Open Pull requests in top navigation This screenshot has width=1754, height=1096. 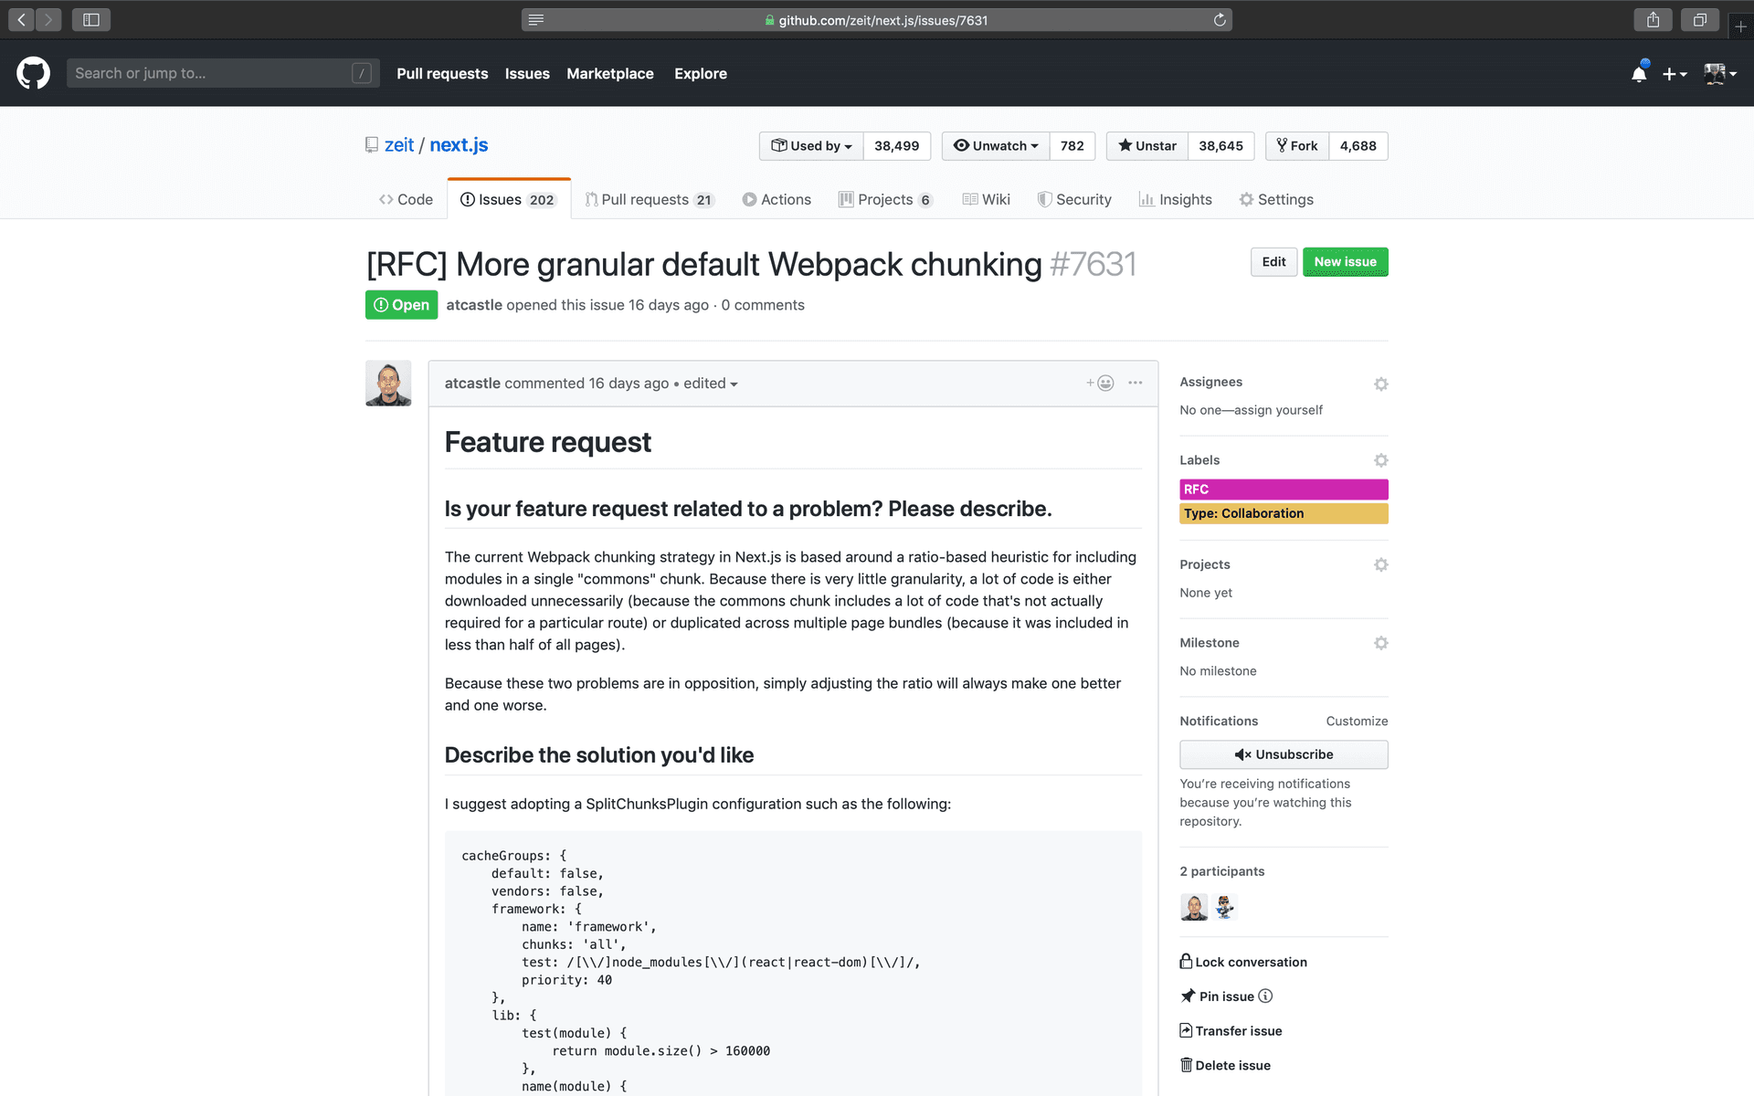pos(442,73)
